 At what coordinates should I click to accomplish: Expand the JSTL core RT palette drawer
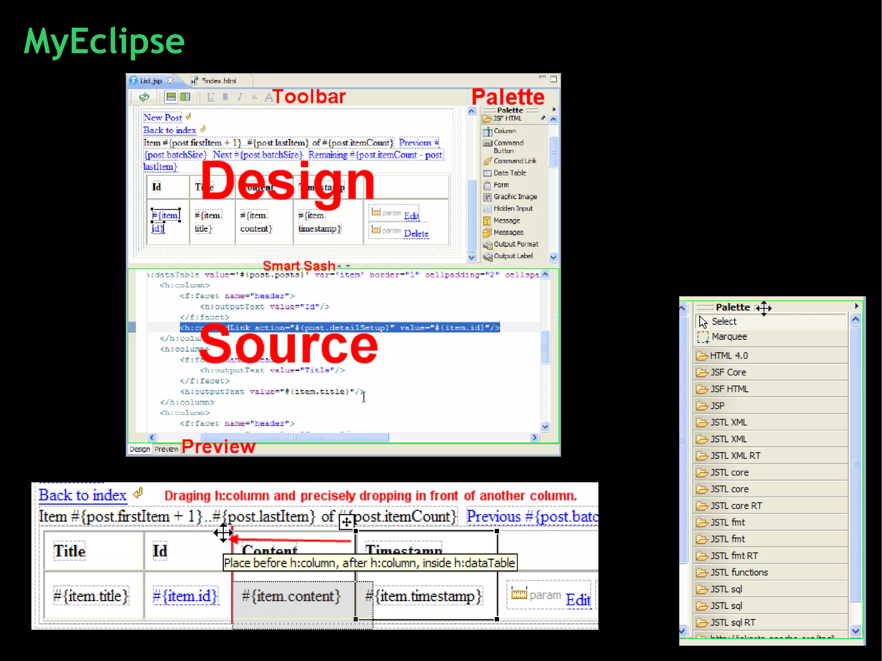(771, 506)
